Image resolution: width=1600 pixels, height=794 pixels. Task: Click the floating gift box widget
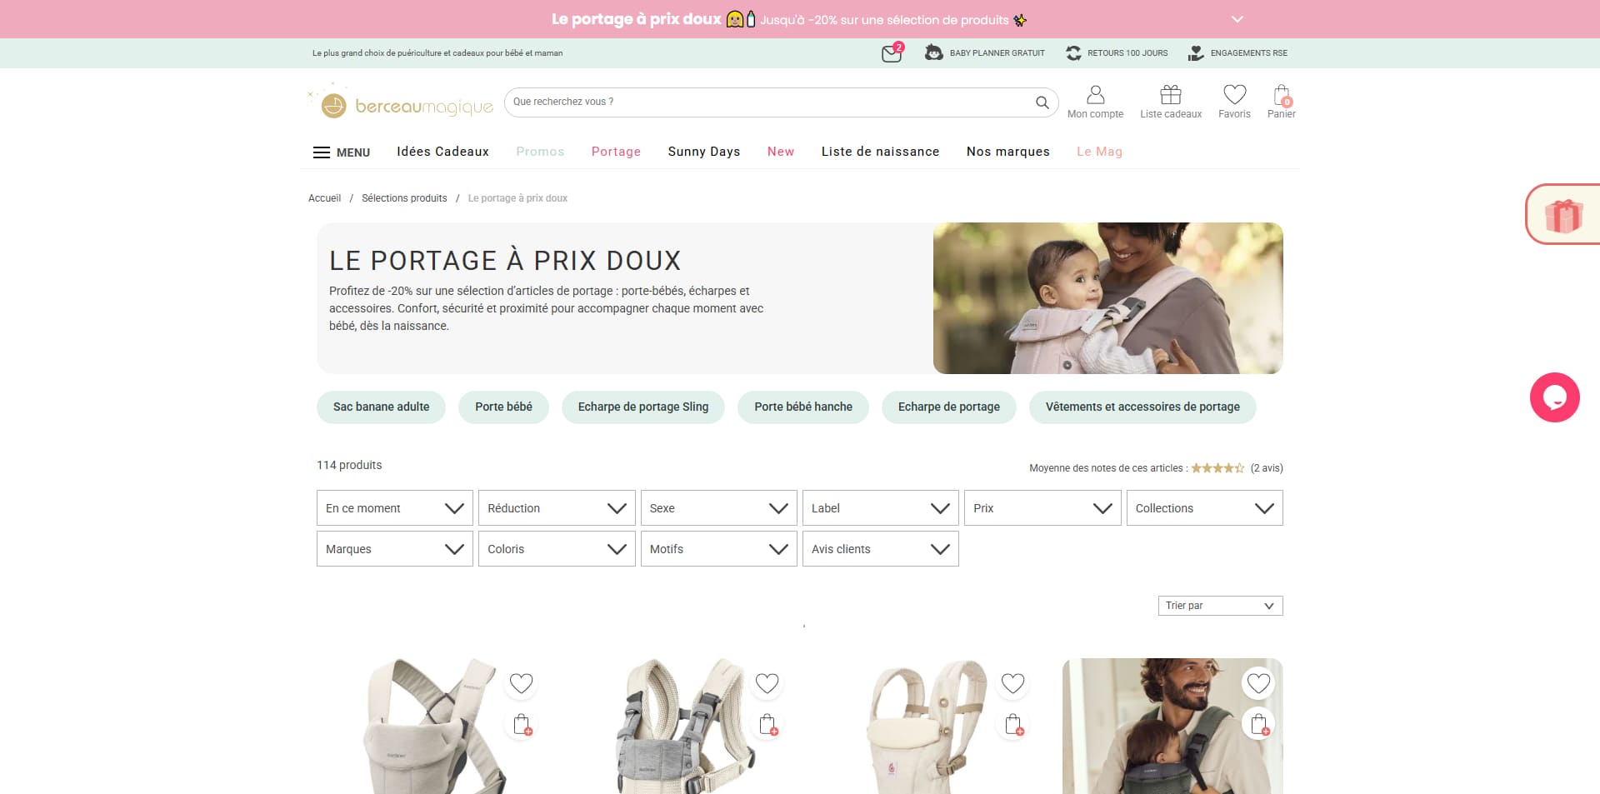pos(1563,215)
